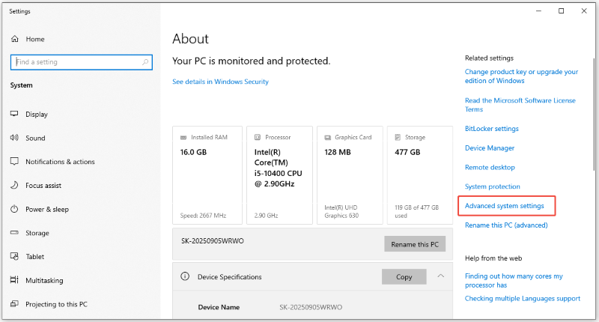The image size is (599, 322).
Task: Select Multitasking in the sidebar
Action: (44, 280)
